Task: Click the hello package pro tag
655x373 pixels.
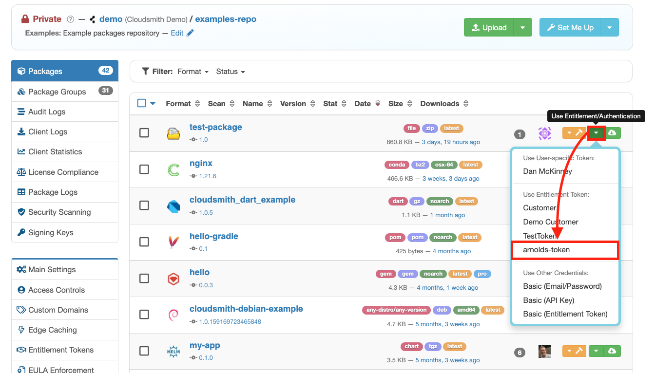Action: click(482, 274)
